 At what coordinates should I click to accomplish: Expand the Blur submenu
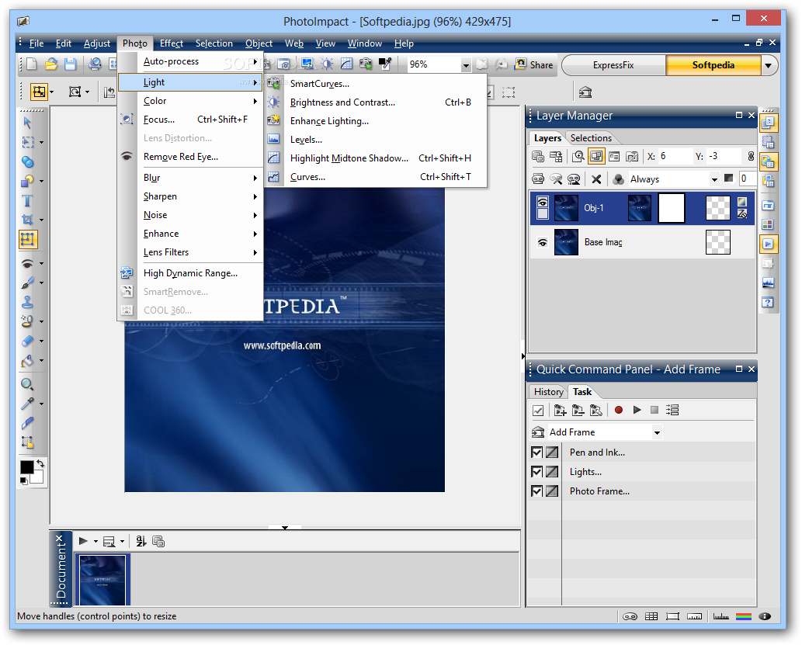[191, 178]
